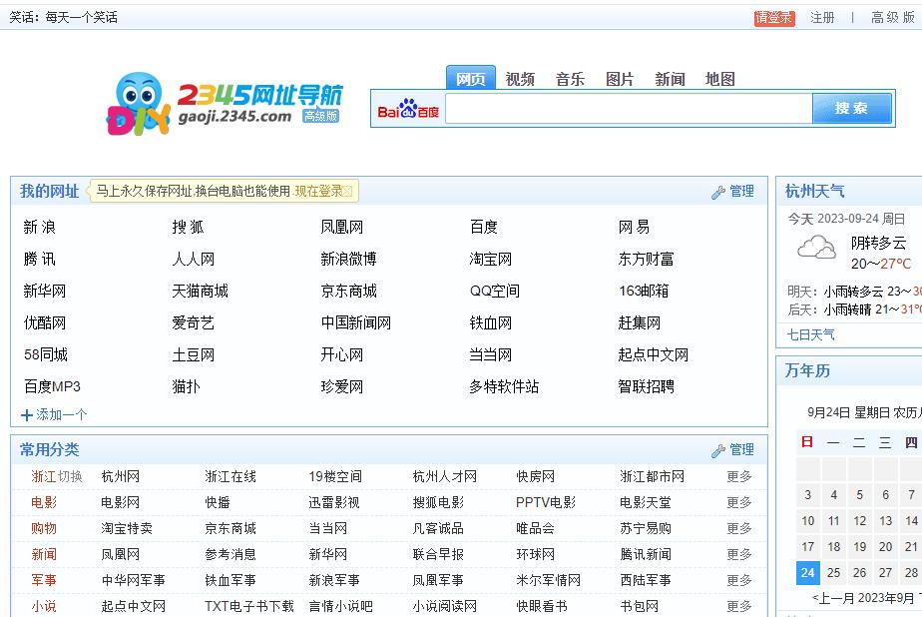Image resolution: width=922 pixels, height=617 pixels.
Task: Open the 迅雷影视 link
Action: pos(334,502)
